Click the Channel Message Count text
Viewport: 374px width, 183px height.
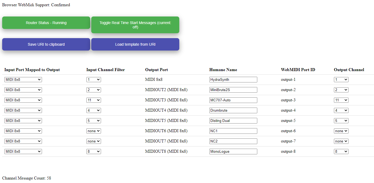pos(26,178)
